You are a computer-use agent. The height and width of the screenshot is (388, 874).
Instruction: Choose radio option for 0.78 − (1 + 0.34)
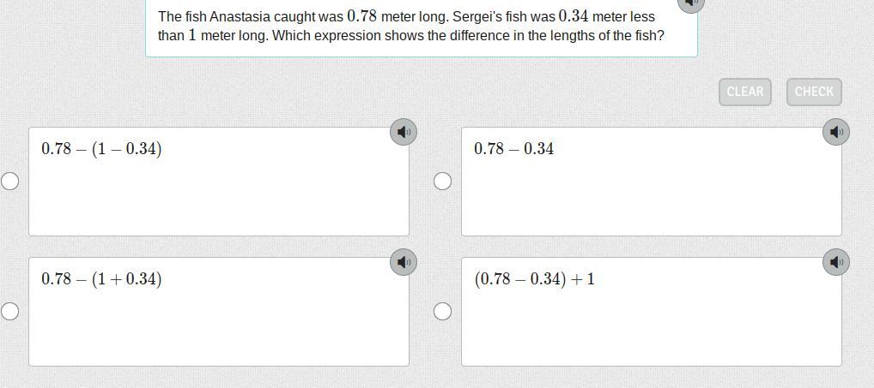pos(10,311)
